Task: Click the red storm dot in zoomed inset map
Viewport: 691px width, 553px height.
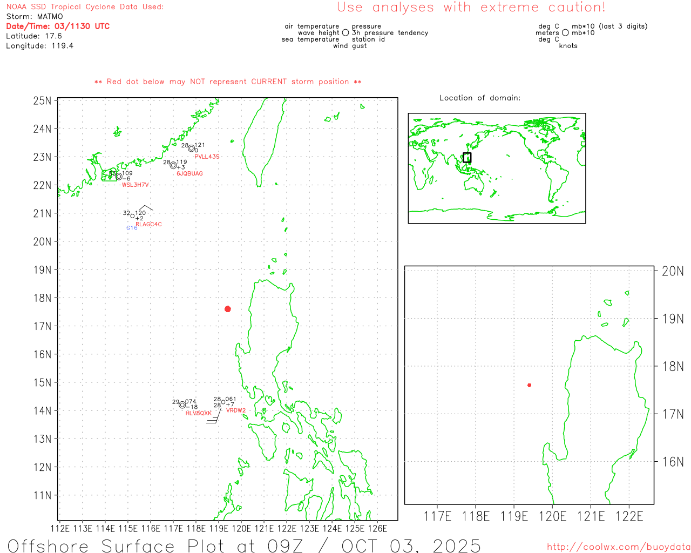Action: point(529,385)
